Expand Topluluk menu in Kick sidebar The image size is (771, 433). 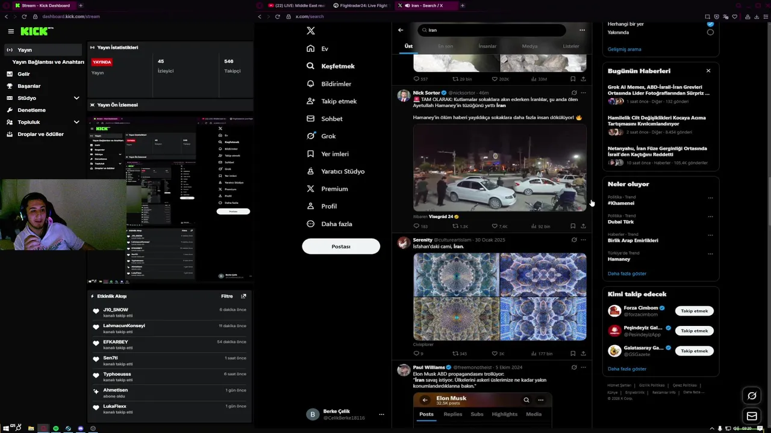click(x=76, y=122)
